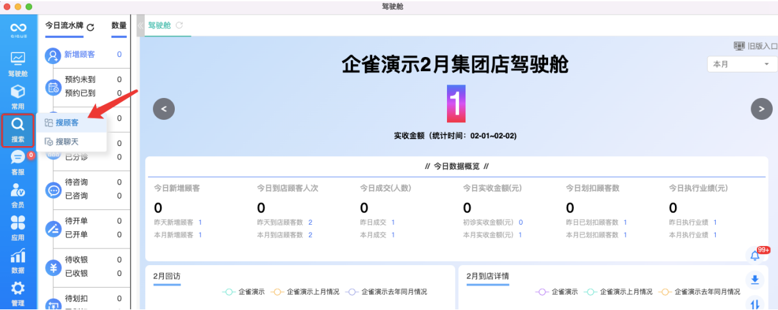Click the 已咨询 row label
This screenshot has width=778, height=310.
point(77,195)
